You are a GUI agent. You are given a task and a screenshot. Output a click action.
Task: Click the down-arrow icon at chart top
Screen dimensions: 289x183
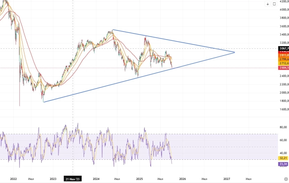(x=268, y=4)
